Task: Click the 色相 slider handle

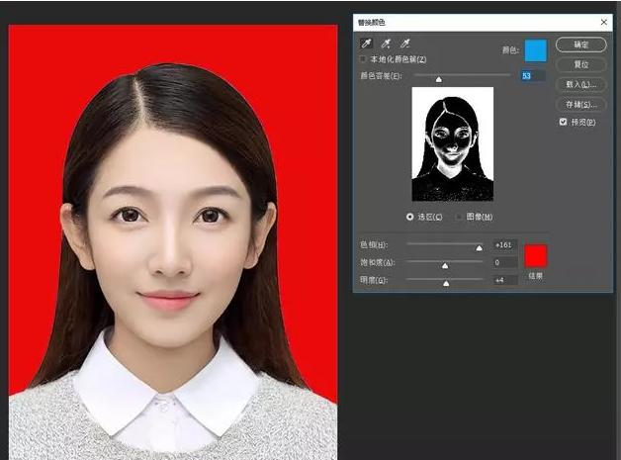Action: click(480, 248)
